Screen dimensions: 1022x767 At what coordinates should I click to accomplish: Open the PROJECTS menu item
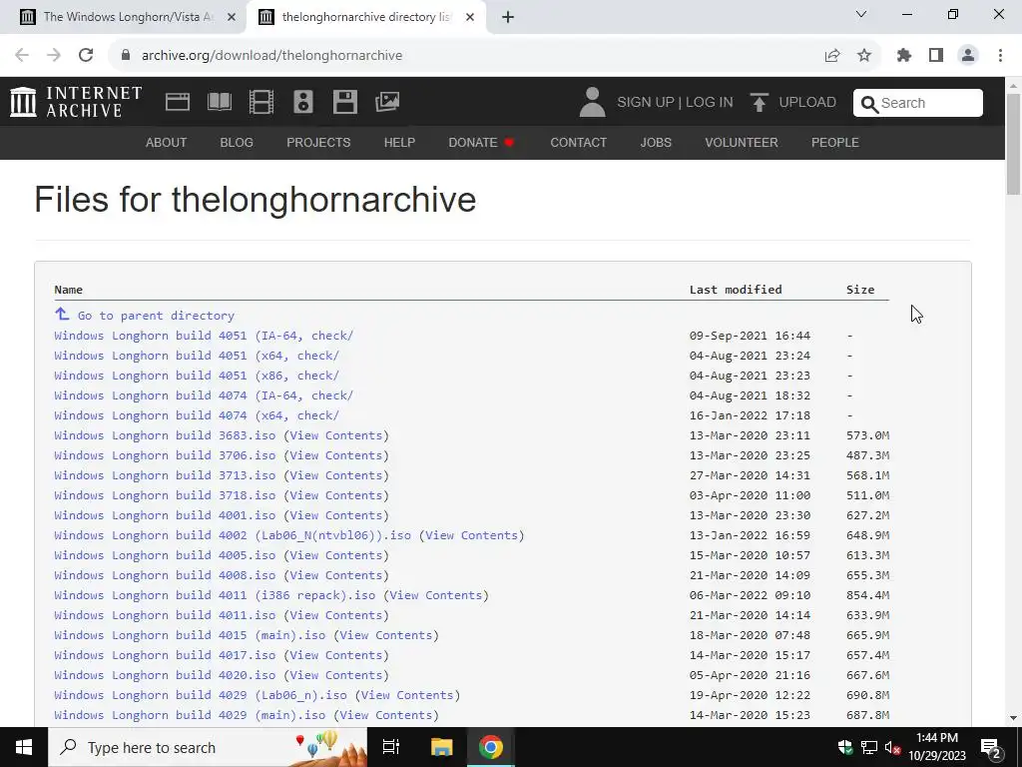(318, 142)
